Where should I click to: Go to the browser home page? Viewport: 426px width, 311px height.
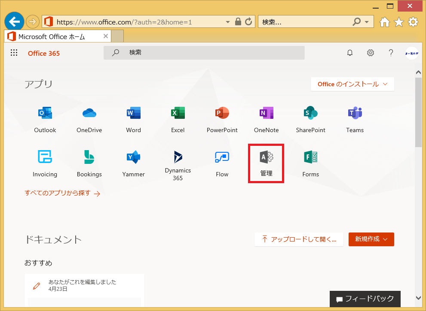click(384, 22)
